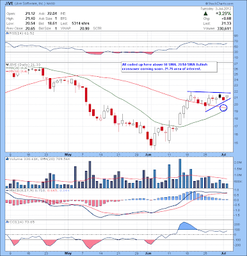Click Jul on the bottom CCI date axis
This screenshot has width=247, height=256.
pos(223,253)
